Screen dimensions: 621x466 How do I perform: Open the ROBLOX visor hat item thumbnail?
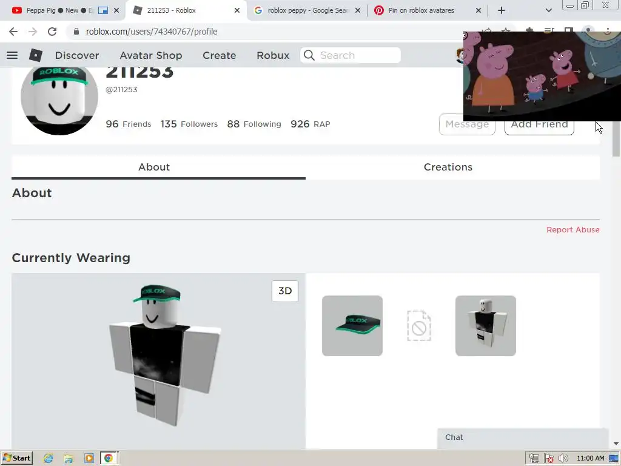click(352, 326)
